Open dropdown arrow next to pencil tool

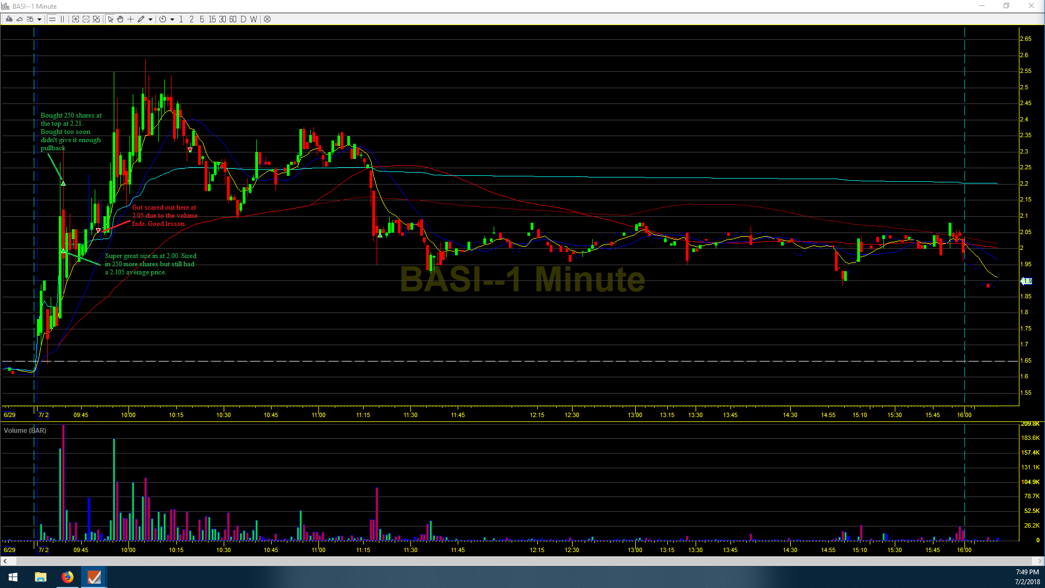tap(150, 20)
